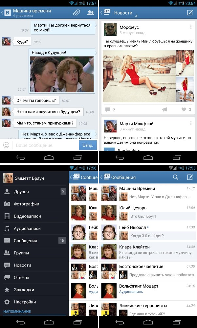Click the Ваше сообщение input field

[x=46, y=145]
